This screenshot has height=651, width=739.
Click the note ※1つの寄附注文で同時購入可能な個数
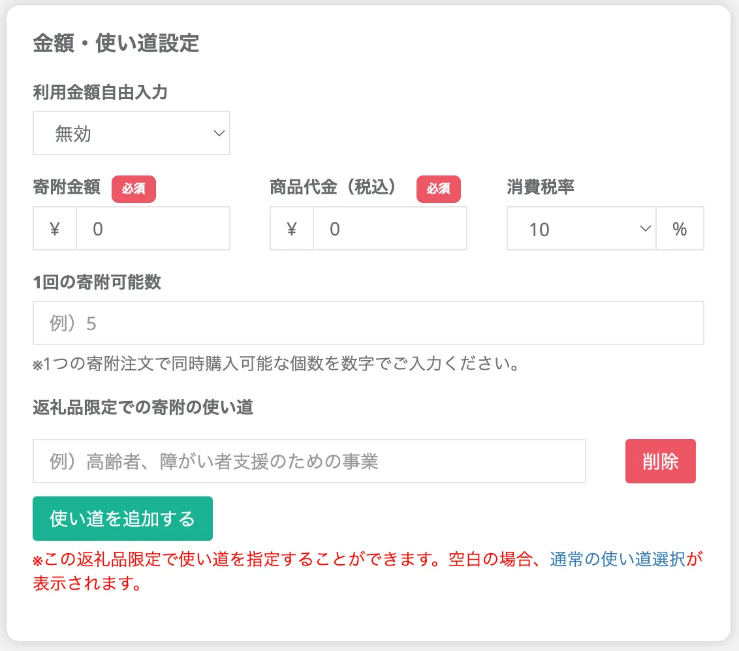[276, 363]
